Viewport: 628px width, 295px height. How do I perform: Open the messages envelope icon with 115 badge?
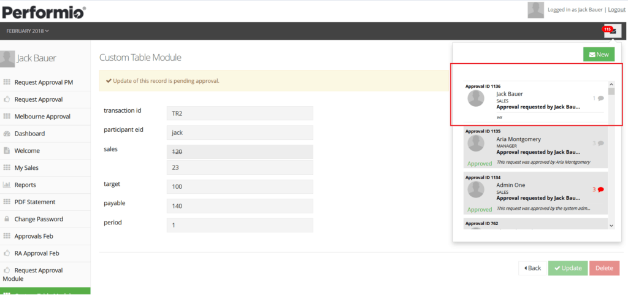613,31
